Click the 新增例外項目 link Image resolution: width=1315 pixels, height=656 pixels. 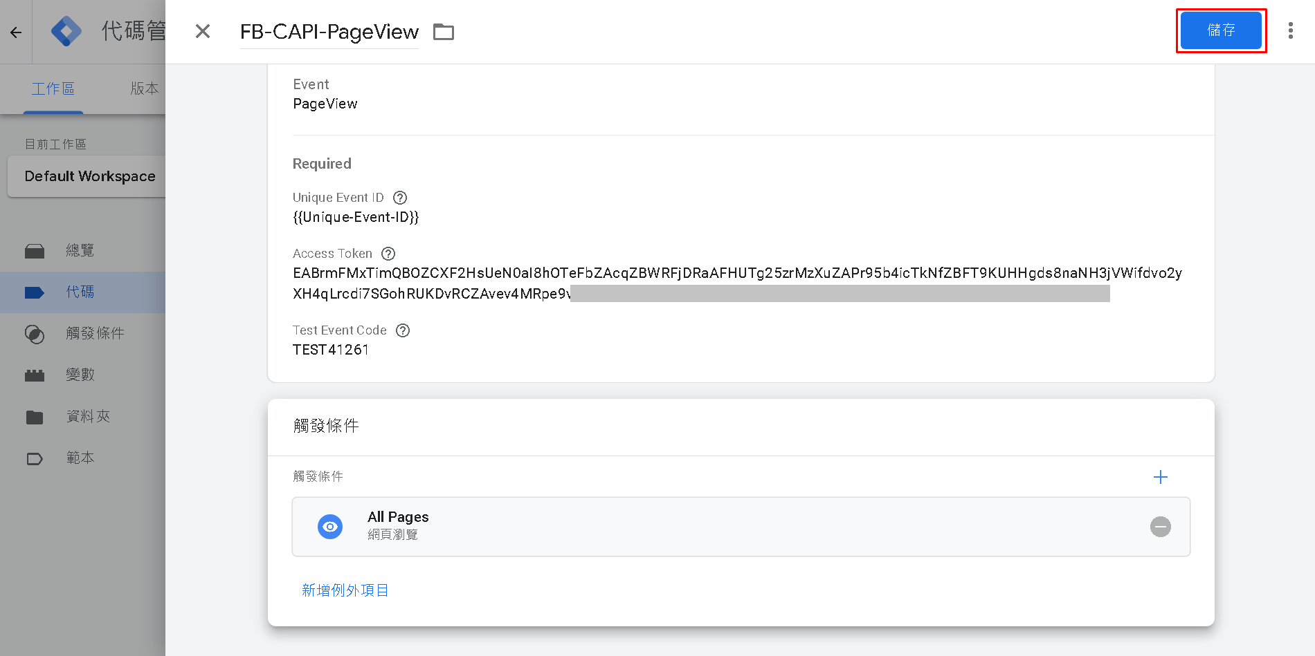coord(345,590)
